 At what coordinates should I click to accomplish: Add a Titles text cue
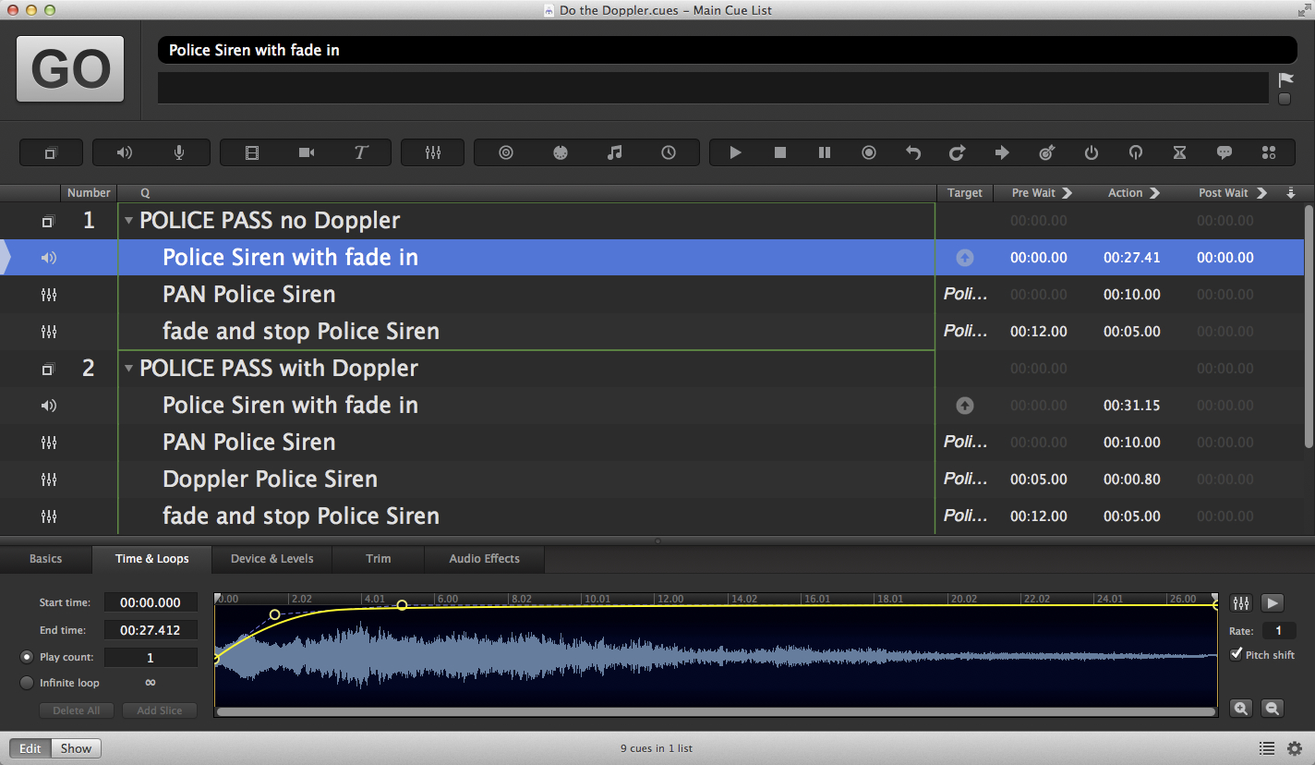[x=361, y=152]
